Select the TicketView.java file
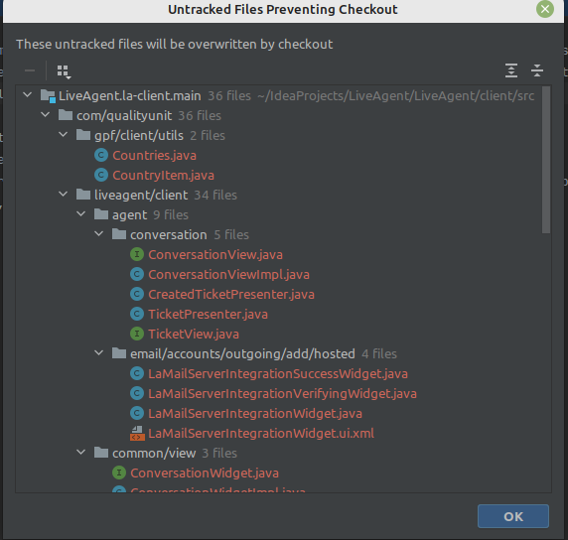The image size is (568, 540). point(194,334)
